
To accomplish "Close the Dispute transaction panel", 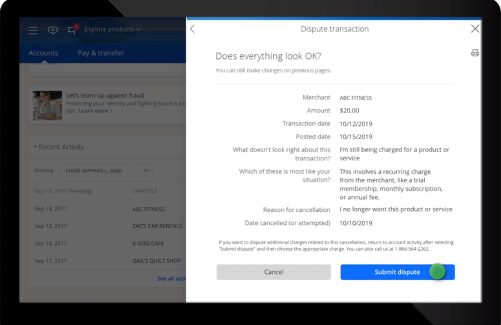I will coord(475,29).
